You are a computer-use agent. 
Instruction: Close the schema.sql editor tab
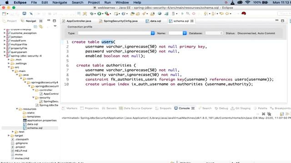[x=192, y=21]
